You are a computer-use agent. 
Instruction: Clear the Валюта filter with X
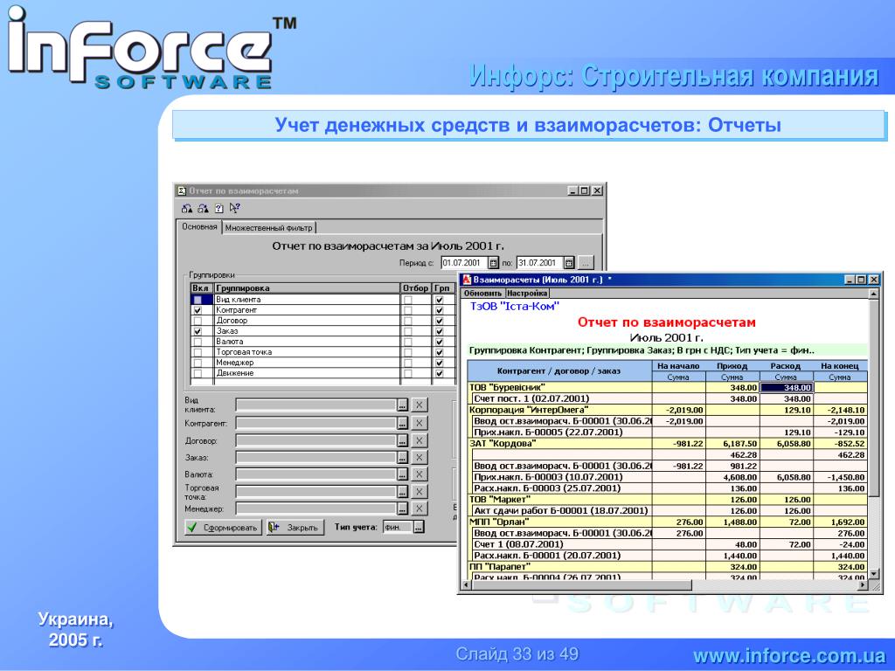click(x=419, y=474)
